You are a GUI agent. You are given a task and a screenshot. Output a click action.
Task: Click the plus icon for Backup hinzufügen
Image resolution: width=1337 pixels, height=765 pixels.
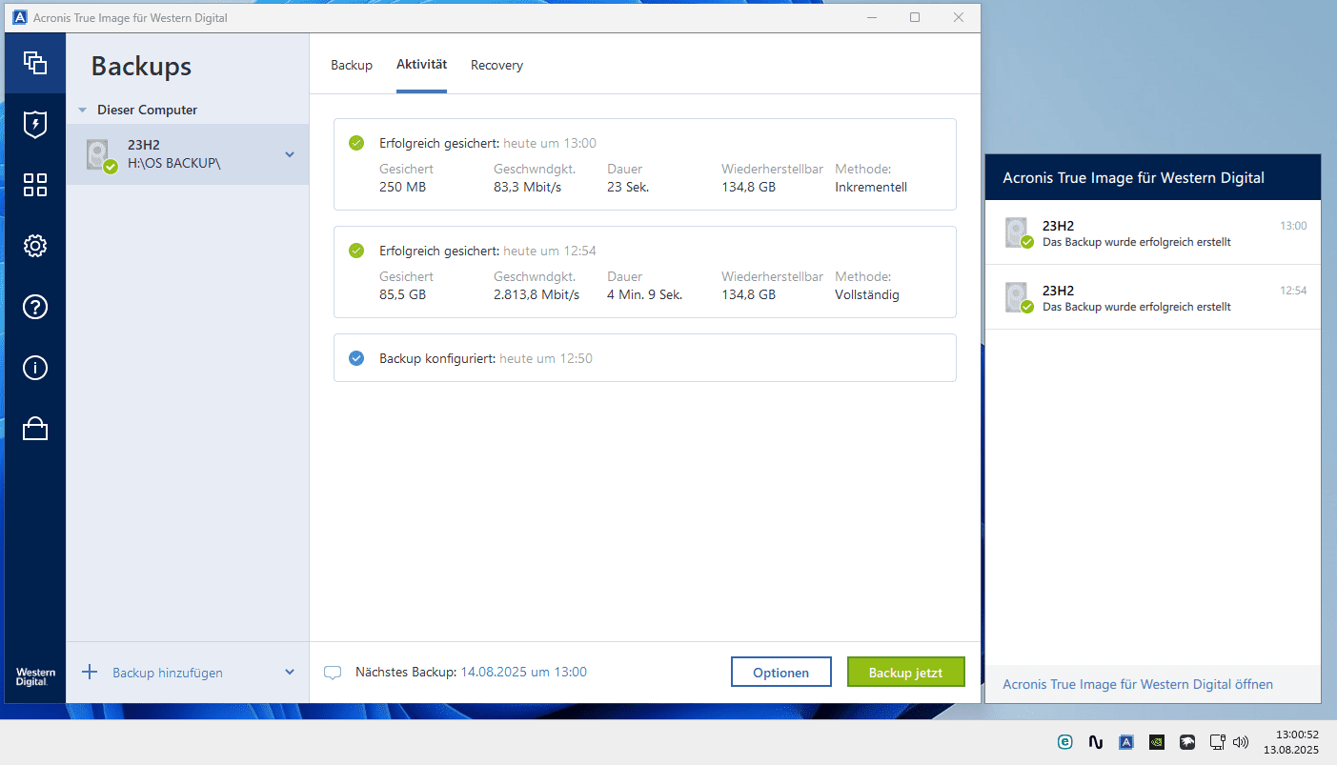(90, 672)
